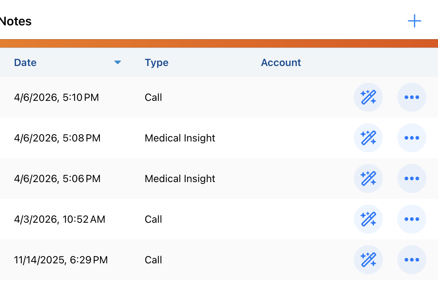Sort notes by Type column header

[157, 62]
